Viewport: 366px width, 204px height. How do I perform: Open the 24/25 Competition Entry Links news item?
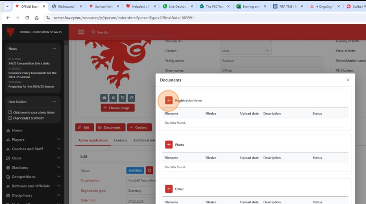(x=29, y=63)
